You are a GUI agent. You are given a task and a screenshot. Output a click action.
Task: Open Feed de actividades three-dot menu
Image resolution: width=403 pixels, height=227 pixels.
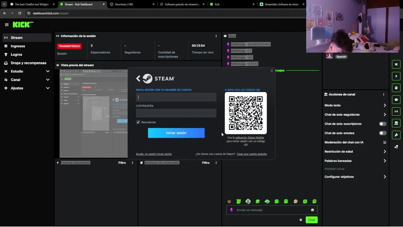pos(132,163)
